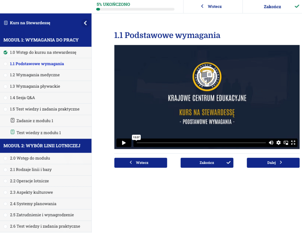This screenshot has width=302, height=235.
Task: Toggle completion circle for 2.0 Wstęp do modułu
Action: tap(5, 158)
